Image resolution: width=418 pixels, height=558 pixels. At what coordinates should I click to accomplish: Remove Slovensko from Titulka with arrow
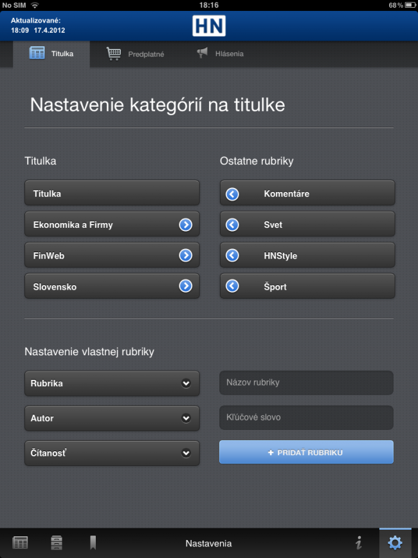pos(186,286)
